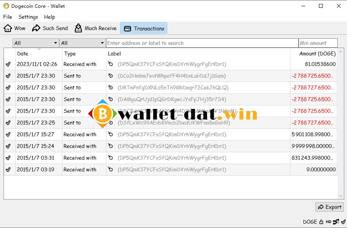The height and width of the screenshot is (228, 347).
Task: Click the network connections icon in status bar
Action: pyautogui.click(x=336, y=222)
